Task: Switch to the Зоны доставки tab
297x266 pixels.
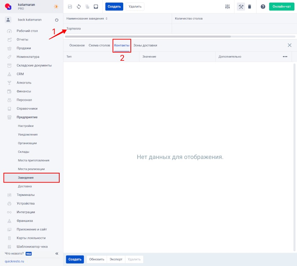Action: coord(145,45)
